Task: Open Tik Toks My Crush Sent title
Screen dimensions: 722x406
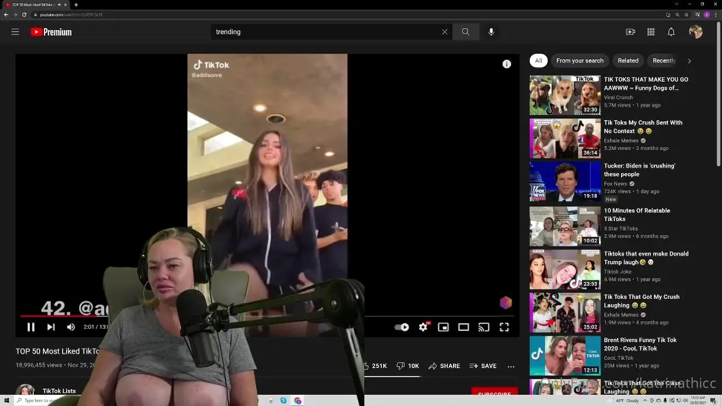Action: (643, 127)
